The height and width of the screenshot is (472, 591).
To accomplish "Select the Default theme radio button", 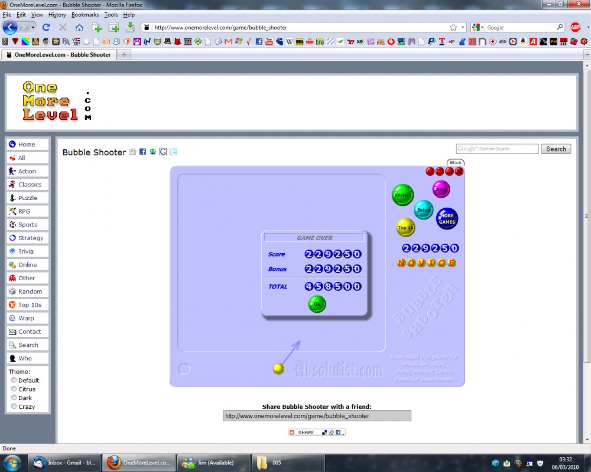I will click(14, 380).
